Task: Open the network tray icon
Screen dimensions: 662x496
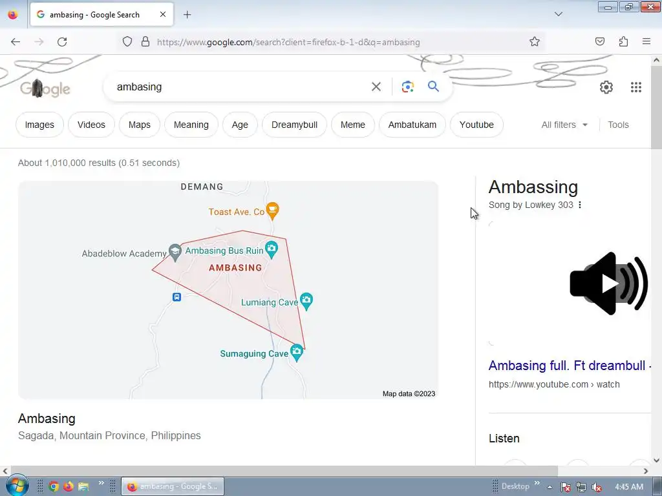Action: pos(581,487)
